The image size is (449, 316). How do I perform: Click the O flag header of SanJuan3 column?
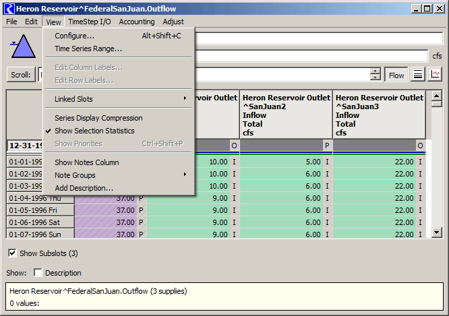click(x=420, y=146)
